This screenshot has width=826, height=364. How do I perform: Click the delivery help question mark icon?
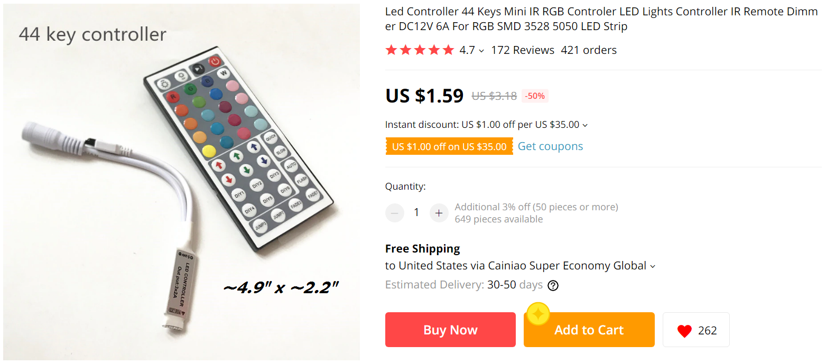[553, 286]
